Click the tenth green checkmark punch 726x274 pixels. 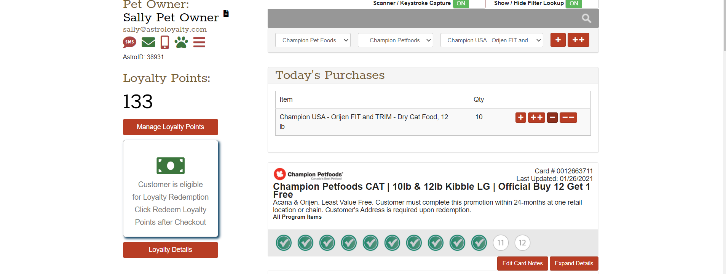[x=479, y=243]
